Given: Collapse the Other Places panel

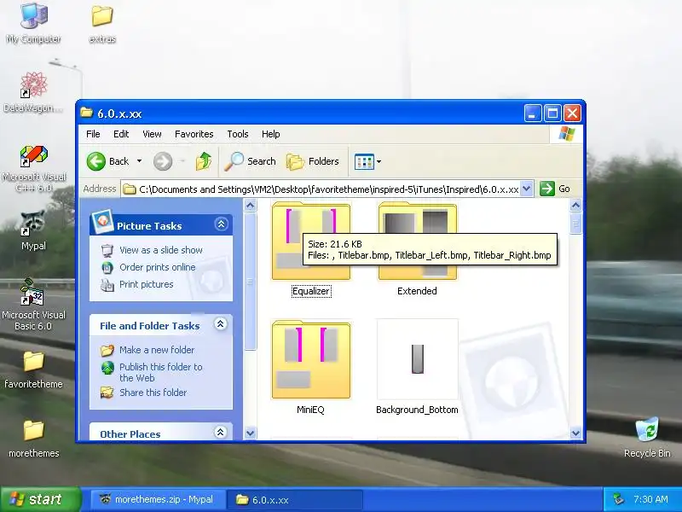Looking at the screenshot, I should pos(221,432).
